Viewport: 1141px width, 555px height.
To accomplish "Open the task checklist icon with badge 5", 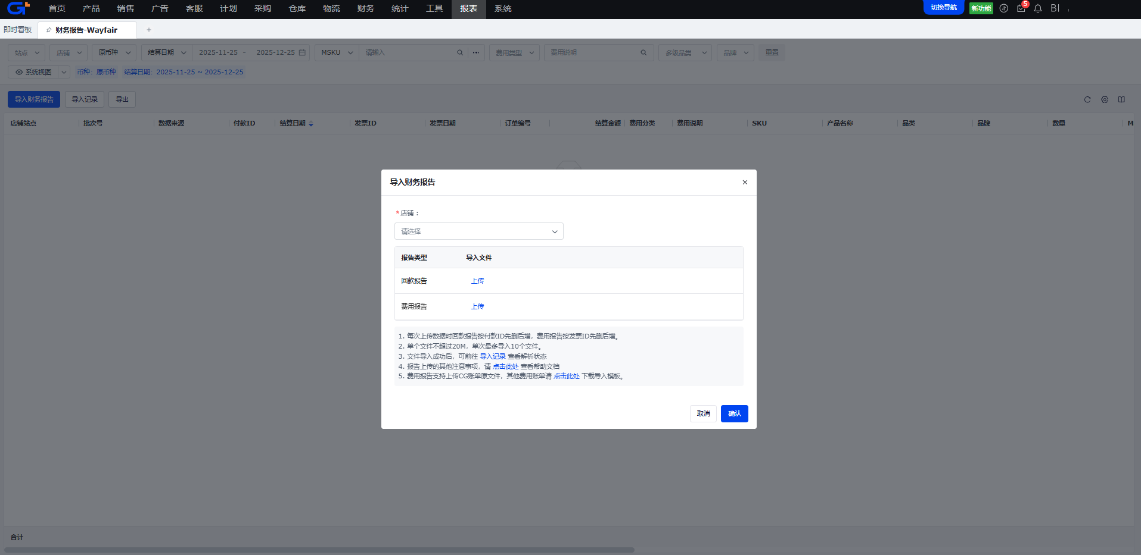I will pos(1021,8).
